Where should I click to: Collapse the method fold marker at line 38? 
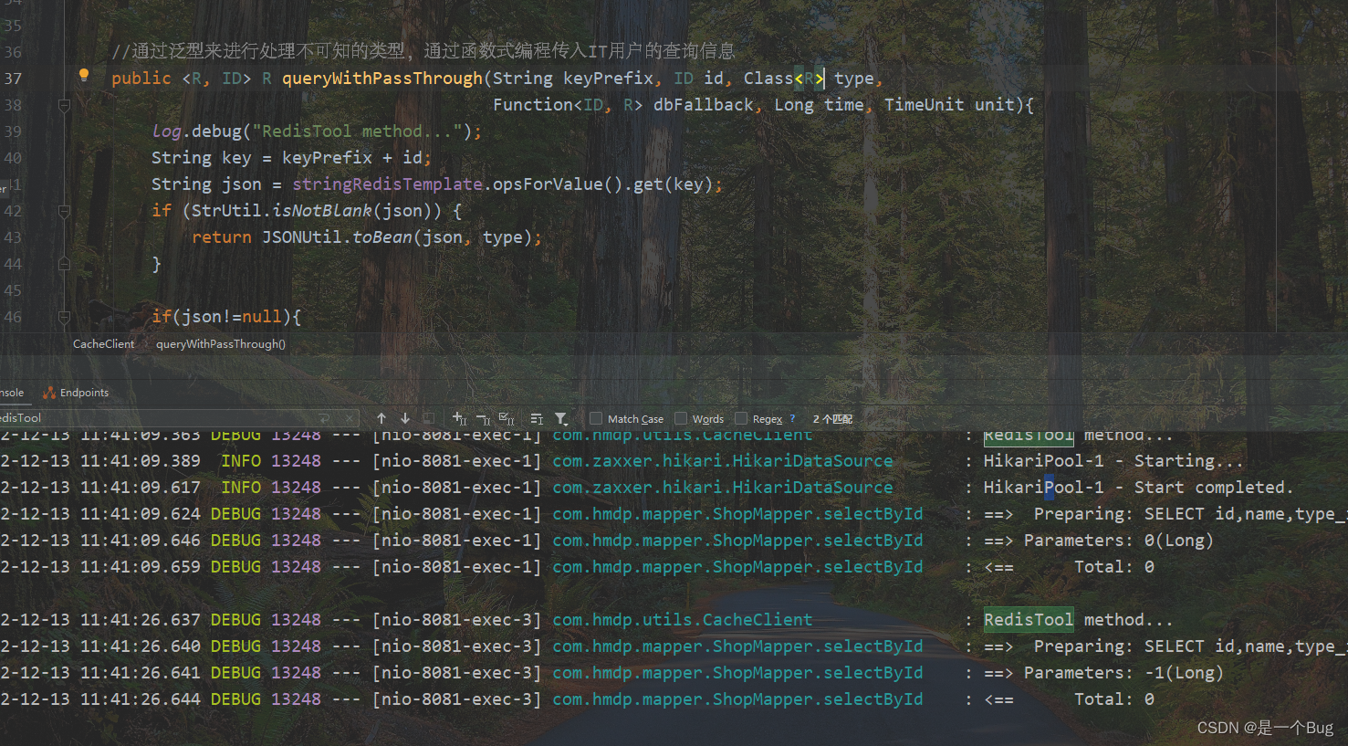click(64, 105)
